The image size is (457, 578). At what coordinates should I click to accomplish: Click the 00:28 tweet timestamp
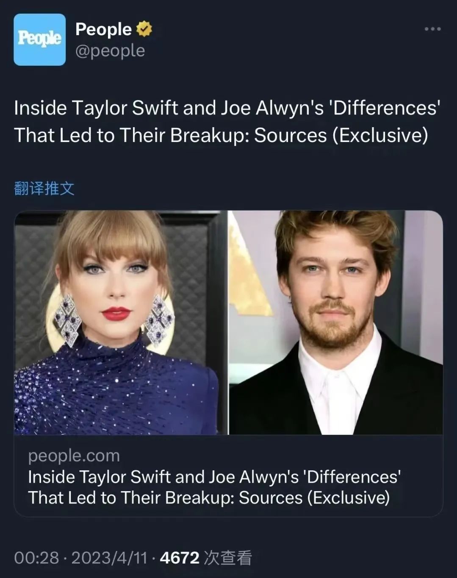(x=36, y=558)
